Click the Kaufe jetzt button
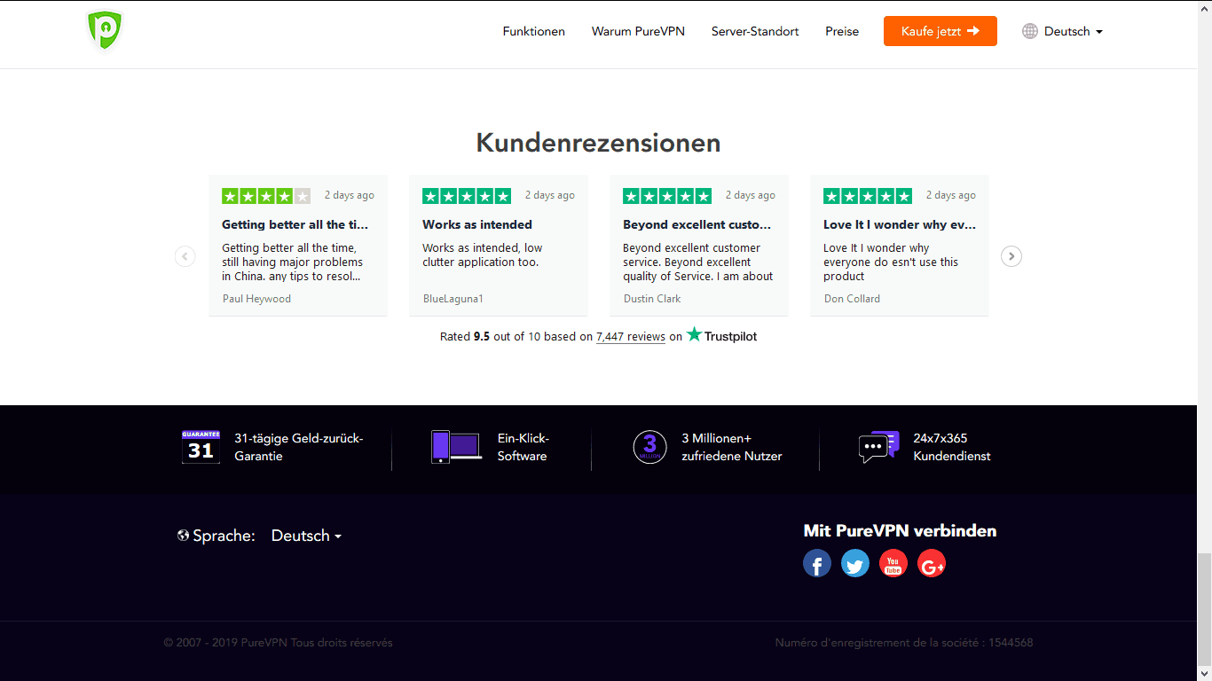The height and width of the screenshot is (681, 1212). pyautogui.click(x=940, y=31)
